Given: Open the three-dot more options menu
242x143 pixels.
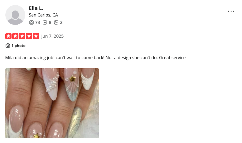Looking at the screenshot, I should [231, 11].
